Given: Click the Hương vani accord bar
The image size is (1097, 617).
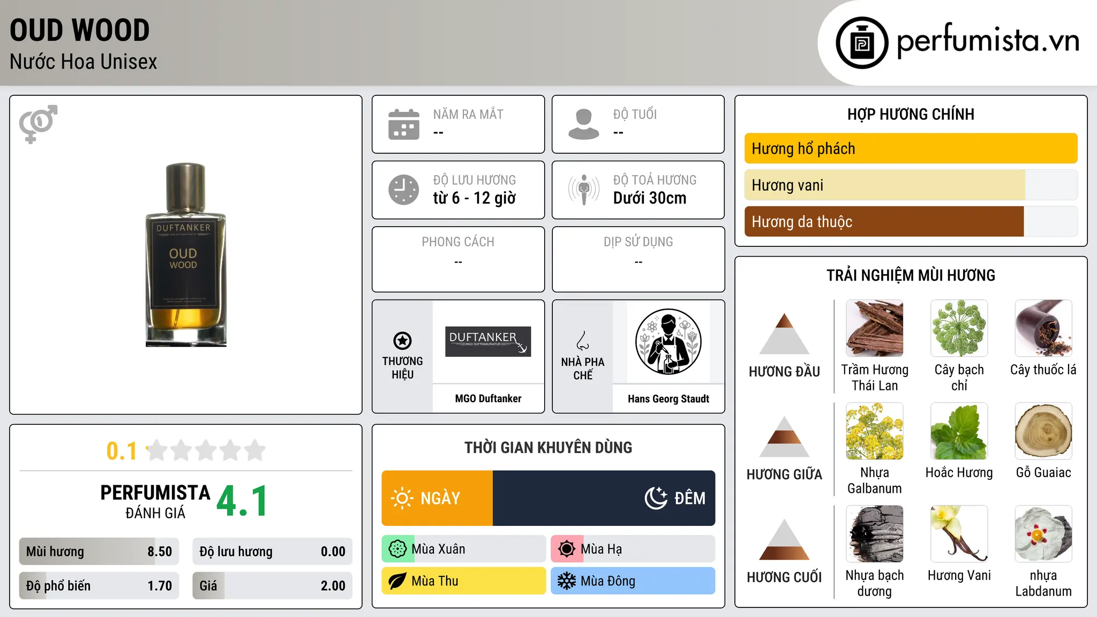Looking at the screenshot, I should click(911, 185).
